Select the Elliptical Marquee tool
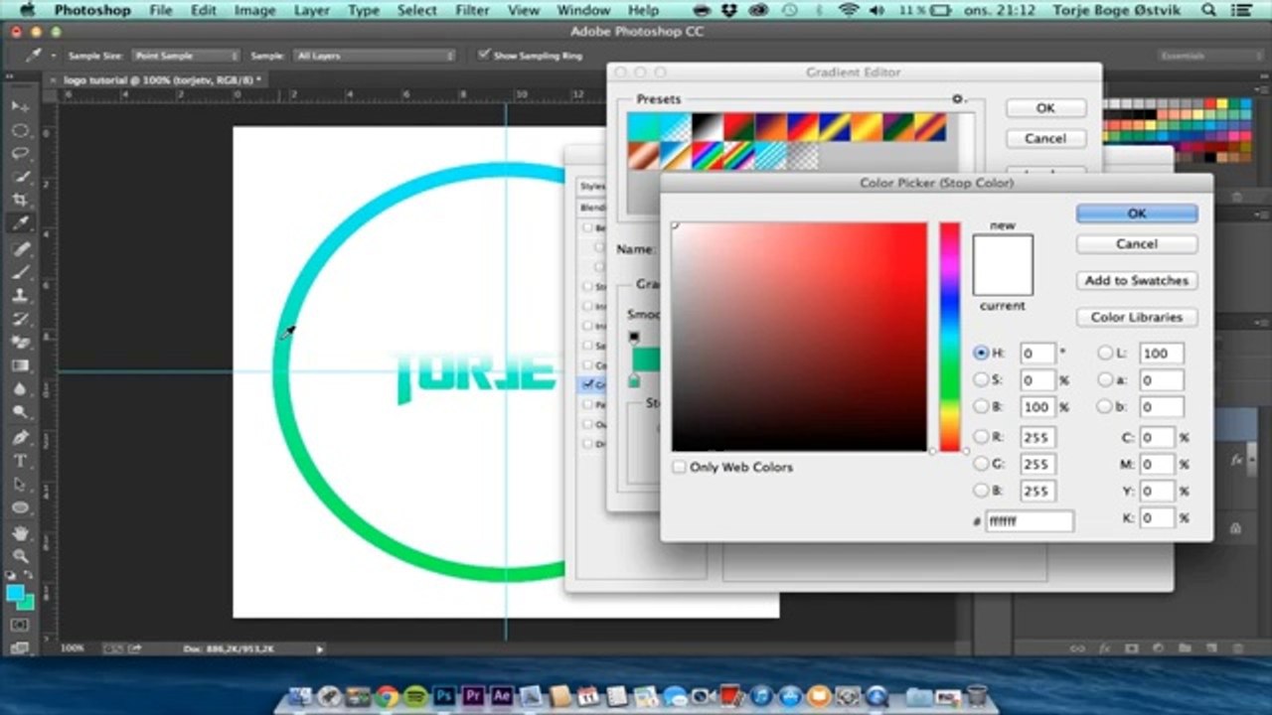This screenshot has width=1272, height=715. pos(20,130)
